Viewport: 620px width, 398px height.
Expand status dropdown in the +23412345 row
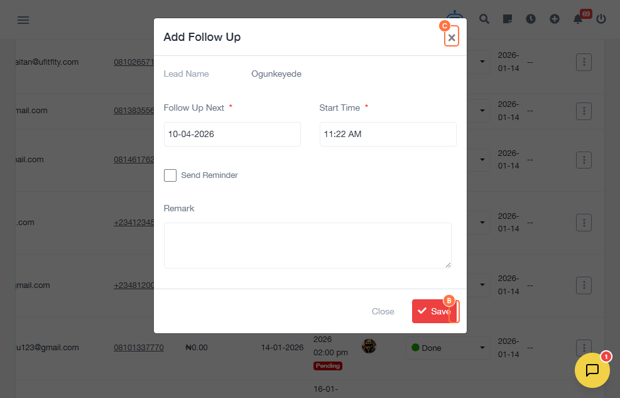[x=482, y=223]
